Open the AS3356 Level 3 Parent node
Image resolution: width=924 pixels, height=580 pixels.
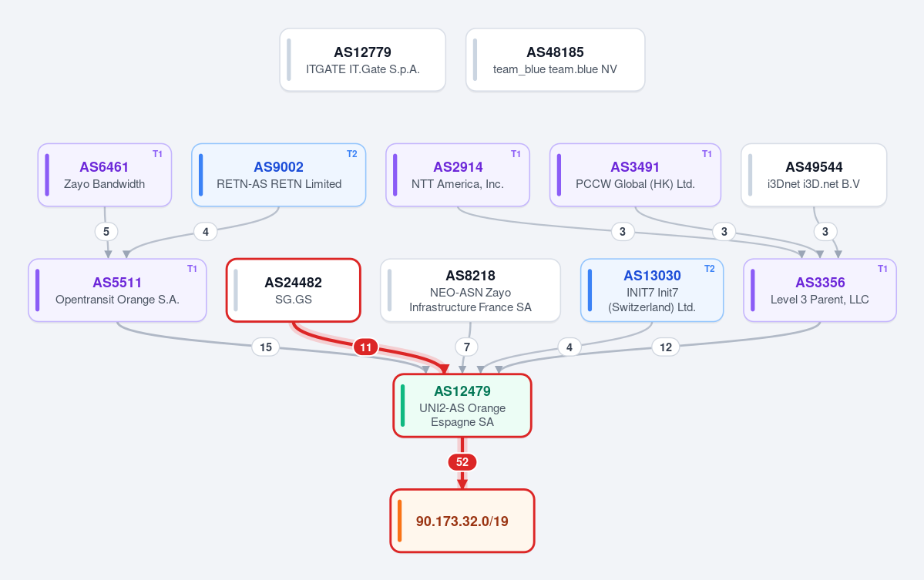click(820, 290)
